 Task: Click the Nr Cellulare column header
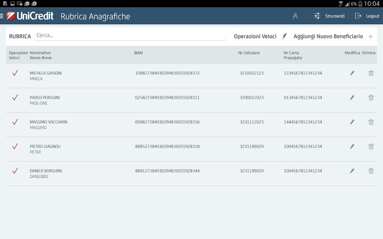click(x=249, y=53)
